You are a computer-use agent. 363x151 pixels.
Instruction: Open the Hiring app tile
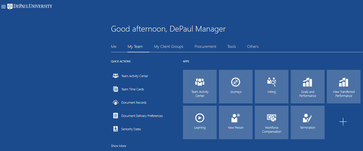coord(272,87)
